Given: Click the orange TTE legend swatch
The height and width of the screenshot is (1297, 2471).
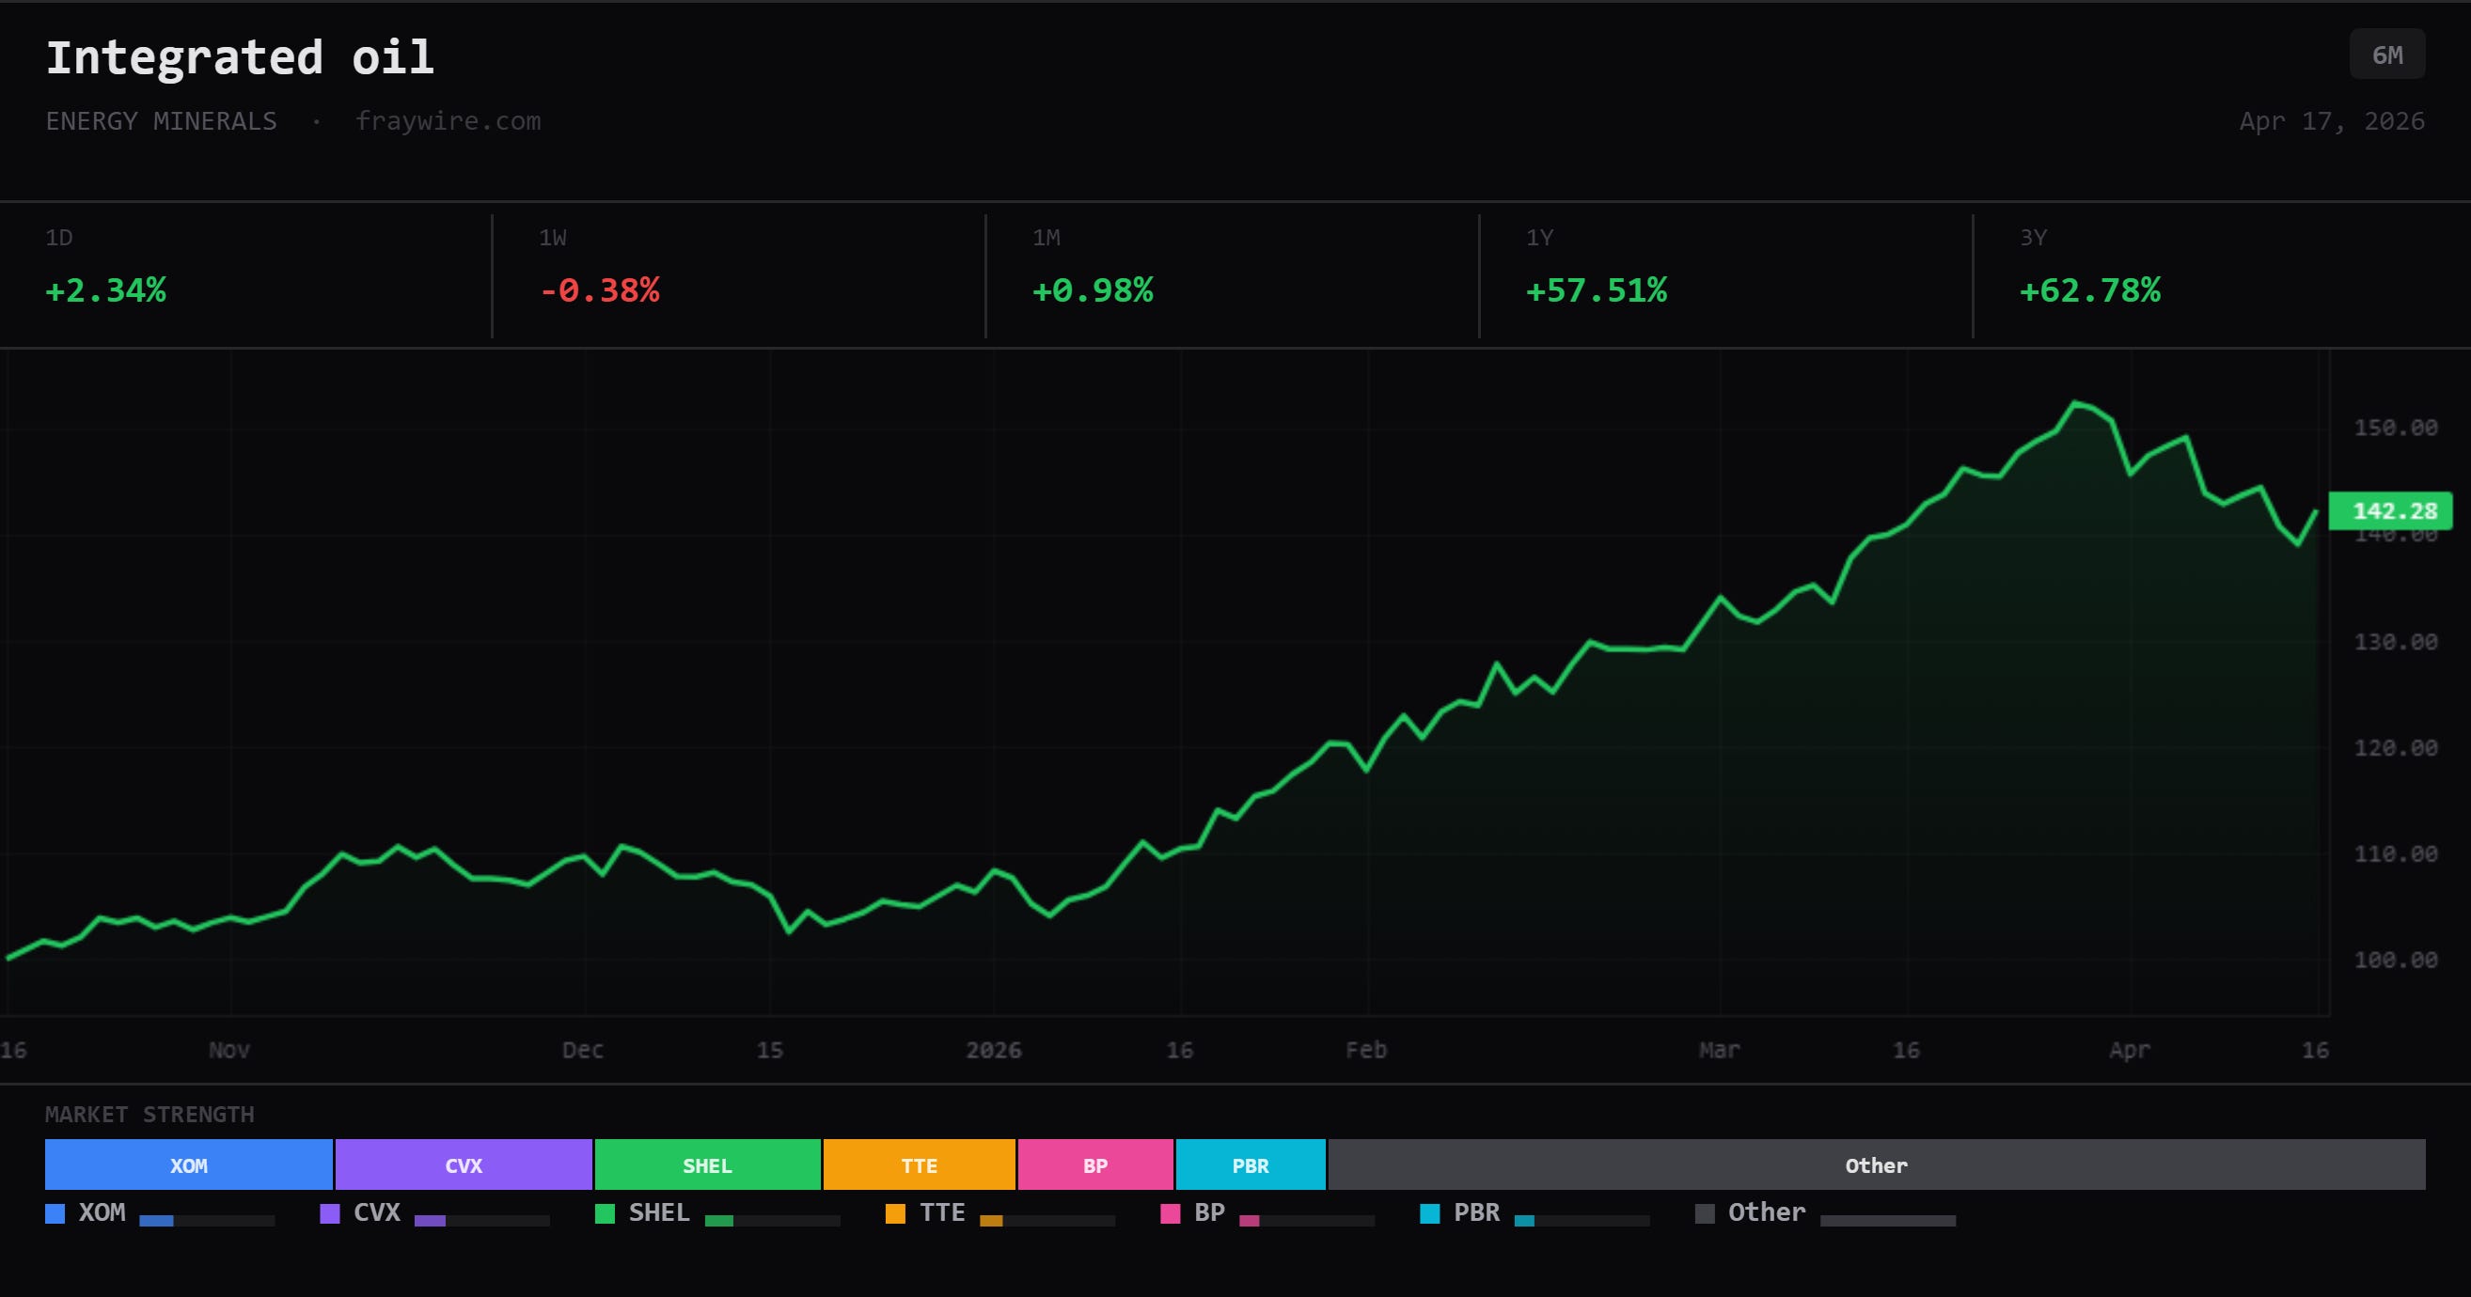Looking at the screenshot, I should coord(895,1213).
